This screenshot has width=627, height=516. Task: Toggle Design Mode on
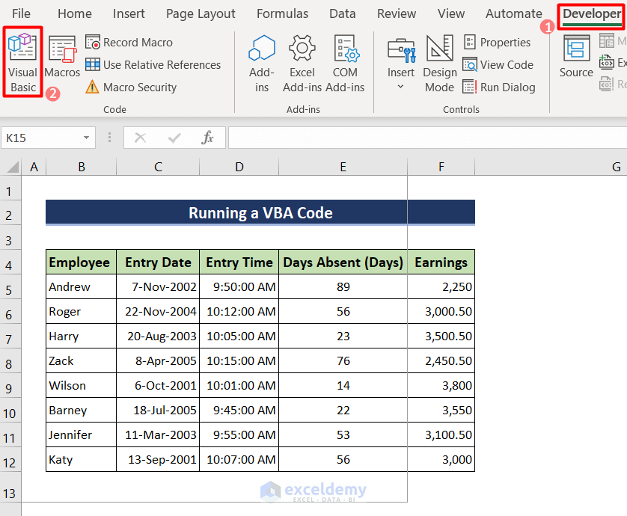pos(439,63)
